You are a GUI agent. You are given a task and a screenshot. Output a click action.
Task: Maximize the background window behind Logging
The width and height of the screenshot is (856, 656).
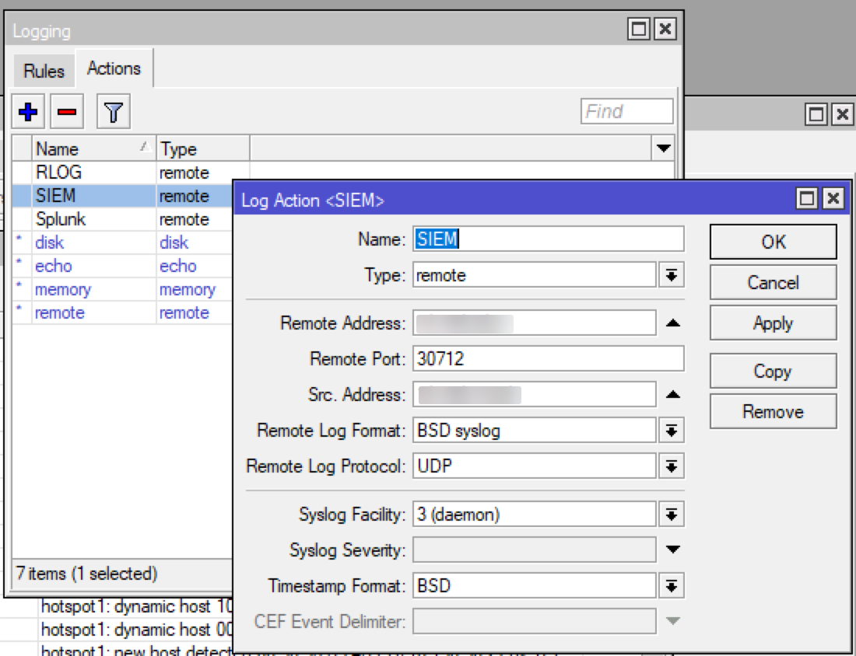coord(816,114)
